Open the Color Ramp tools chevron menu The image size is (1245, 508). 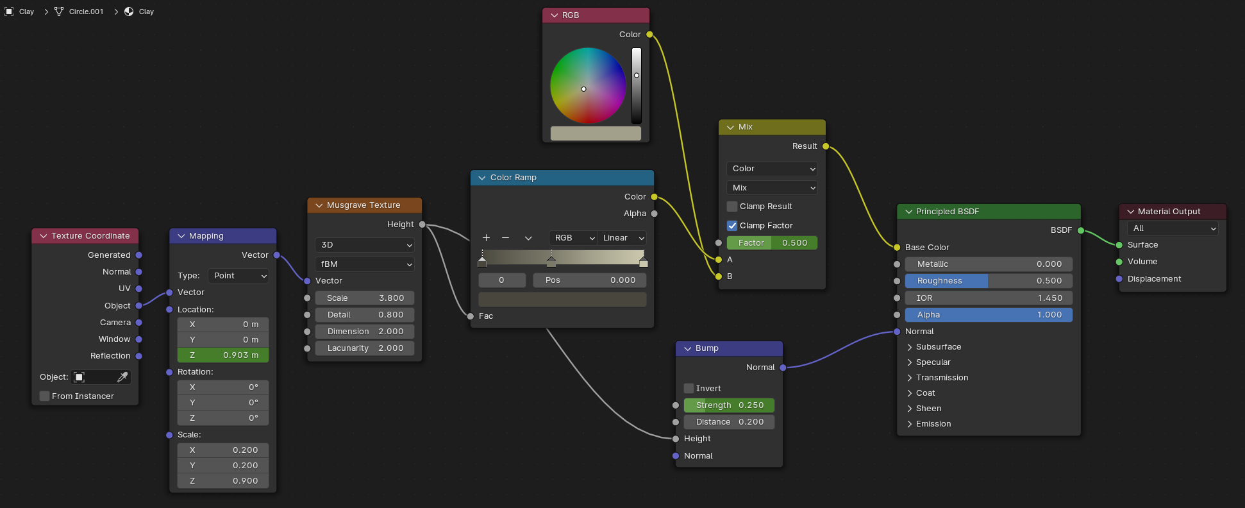click(528, 238)
